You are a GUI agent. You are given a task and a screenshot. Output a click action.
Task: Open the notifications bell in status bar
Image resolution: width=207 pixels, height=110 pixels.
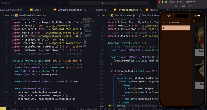pos(203,109)
